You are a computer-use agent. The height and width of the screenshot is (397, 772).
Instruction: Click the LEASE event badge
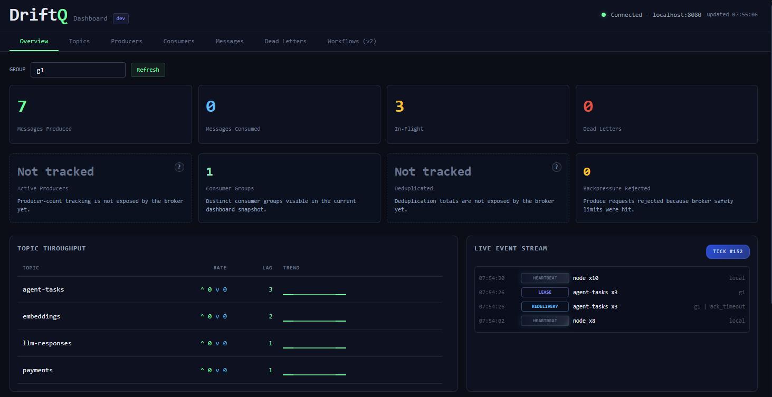coord(545,292)
